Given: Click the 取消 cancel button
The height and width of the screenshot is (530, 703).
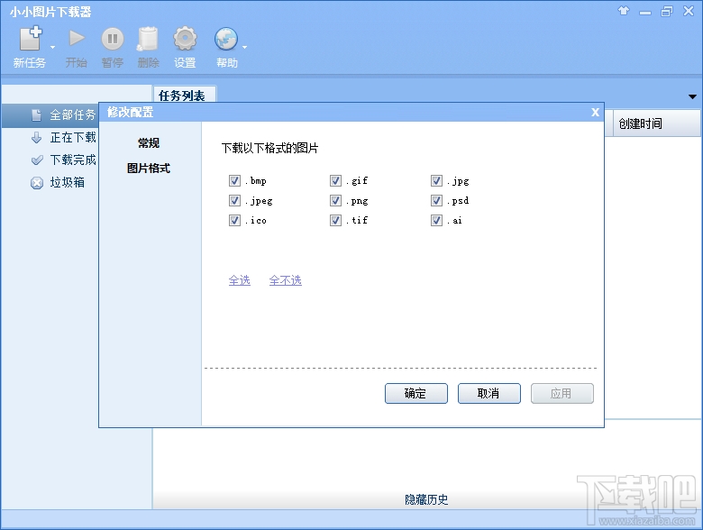Looking at the screenshot, I should [x=489, y=393].
